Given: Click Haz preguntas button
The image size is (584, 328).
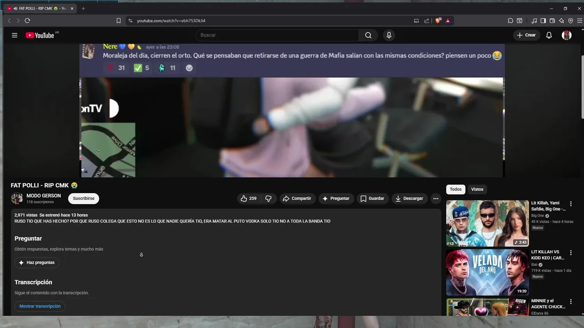Looking at the screenshot, I should [x=36, y=263].
